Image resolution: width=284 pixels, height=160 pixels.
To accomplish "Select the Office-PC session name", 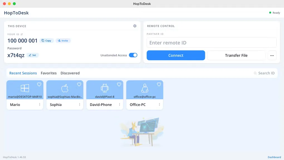I will (x=138, y=105).
